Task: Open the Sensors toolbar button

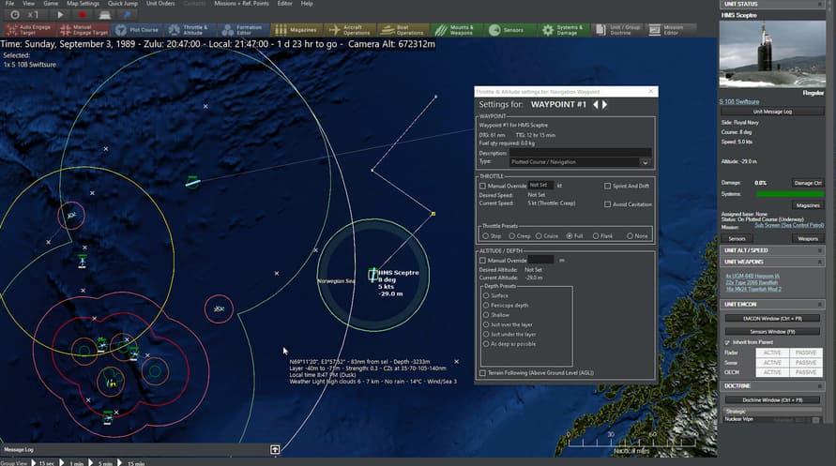Action: 509,30
